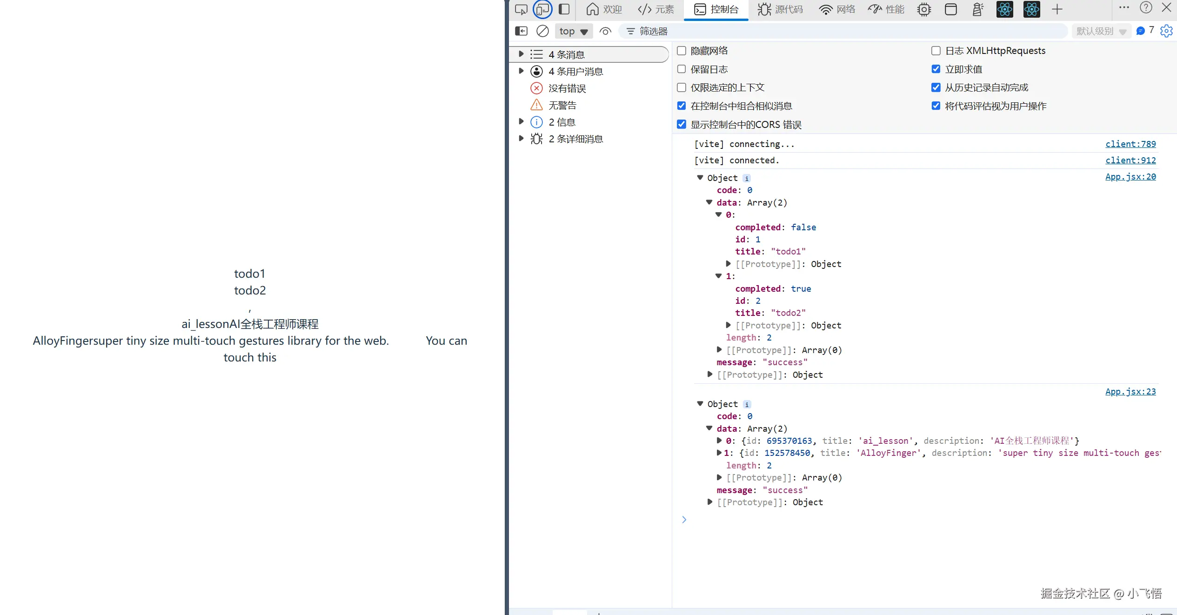Switch to the 元素 tab
This screenshot has width=1177, height=615.
click(656, 9)
